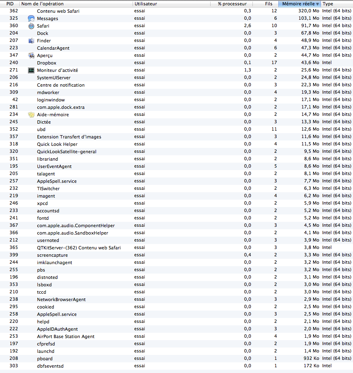Select the Dropbox process row
353x373 pixels.
click(176, 62)
